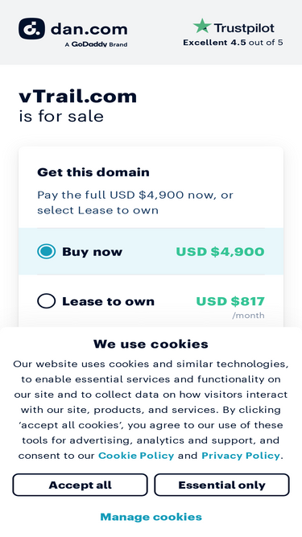Click the Essential only button
Screen dimensions: 302x537
[x=222, y=485]
